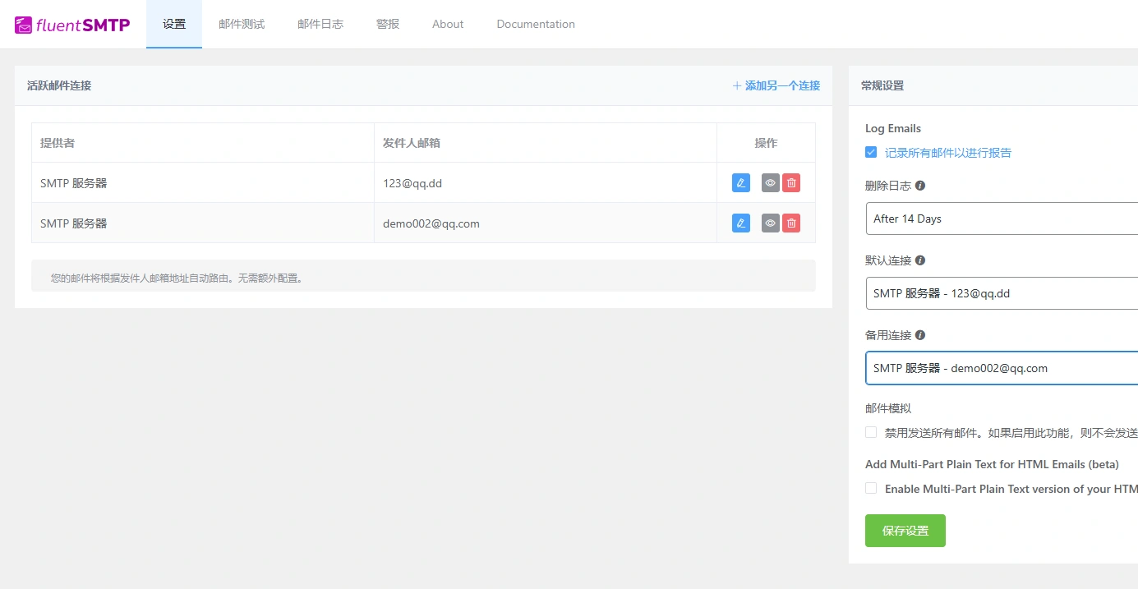Click the 删除日志 info icon
Screen dimensions: 1138x589
(x=919, y=186)
